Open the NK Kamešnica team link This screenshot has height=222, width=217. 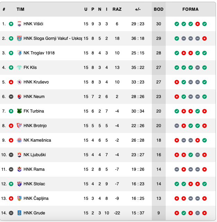[37, 140]
